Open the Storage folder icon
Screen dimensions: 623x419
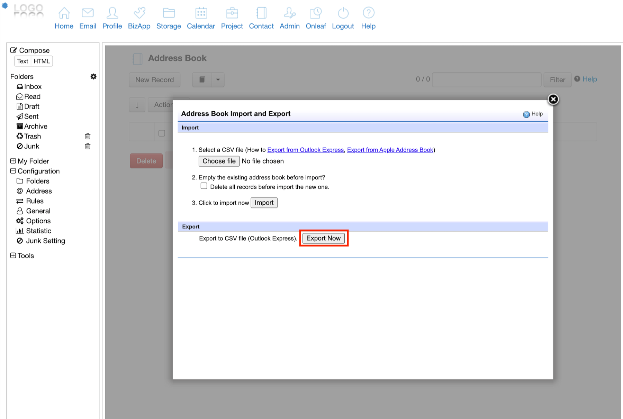(169, 13)
